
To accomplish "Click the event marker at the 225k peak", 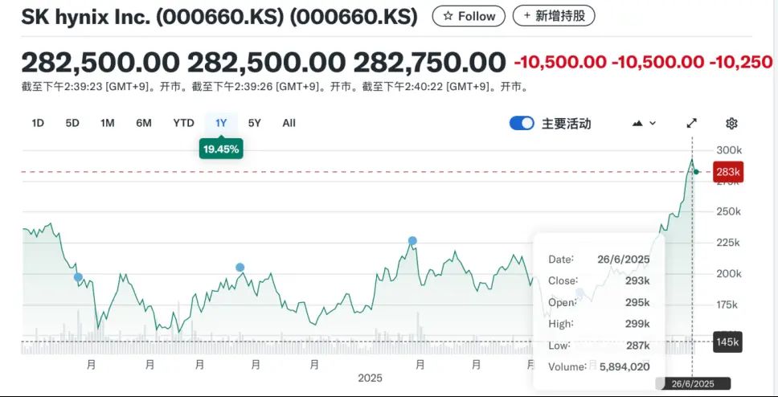I will click(x=412, y=240).
